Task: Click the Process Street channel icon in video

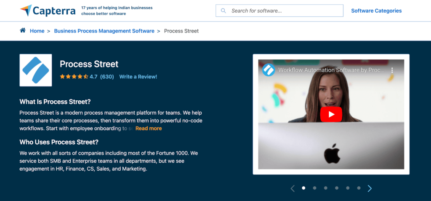Action: coord(269,70)
